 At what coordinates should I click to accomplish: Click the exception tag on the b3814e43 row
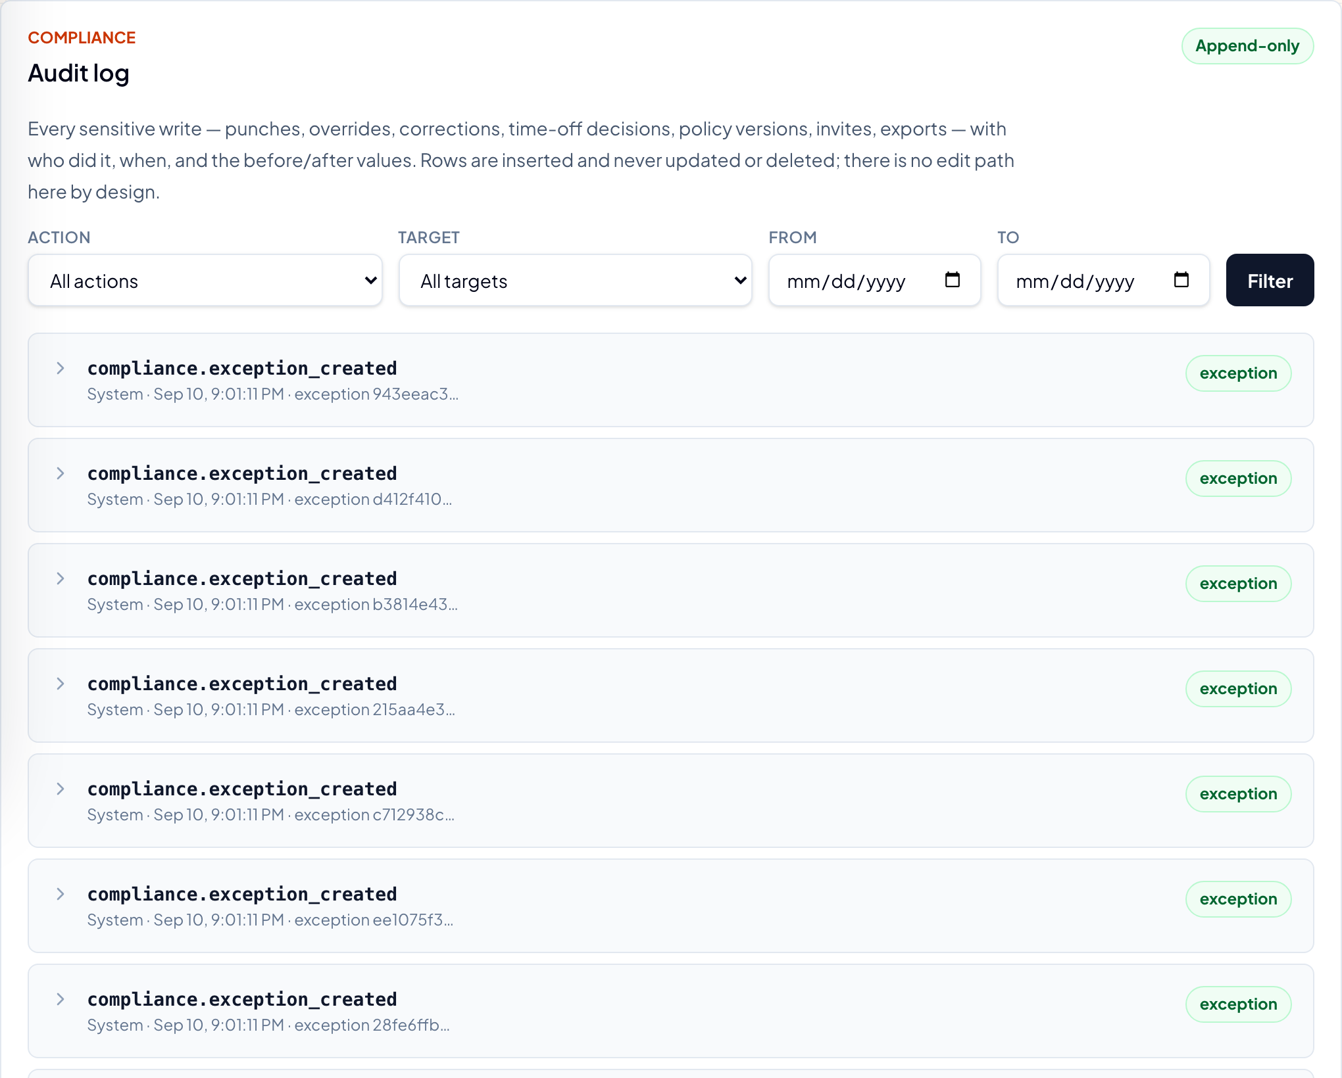1238,584
